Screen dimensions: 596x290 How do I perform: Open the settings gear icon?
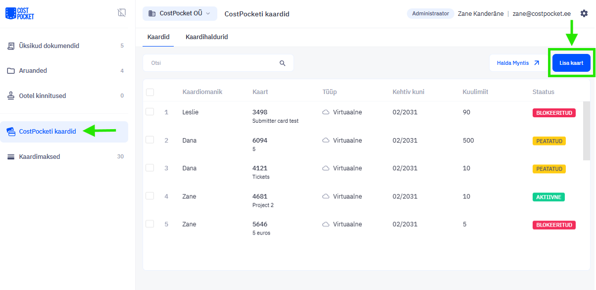click(584, 13)
